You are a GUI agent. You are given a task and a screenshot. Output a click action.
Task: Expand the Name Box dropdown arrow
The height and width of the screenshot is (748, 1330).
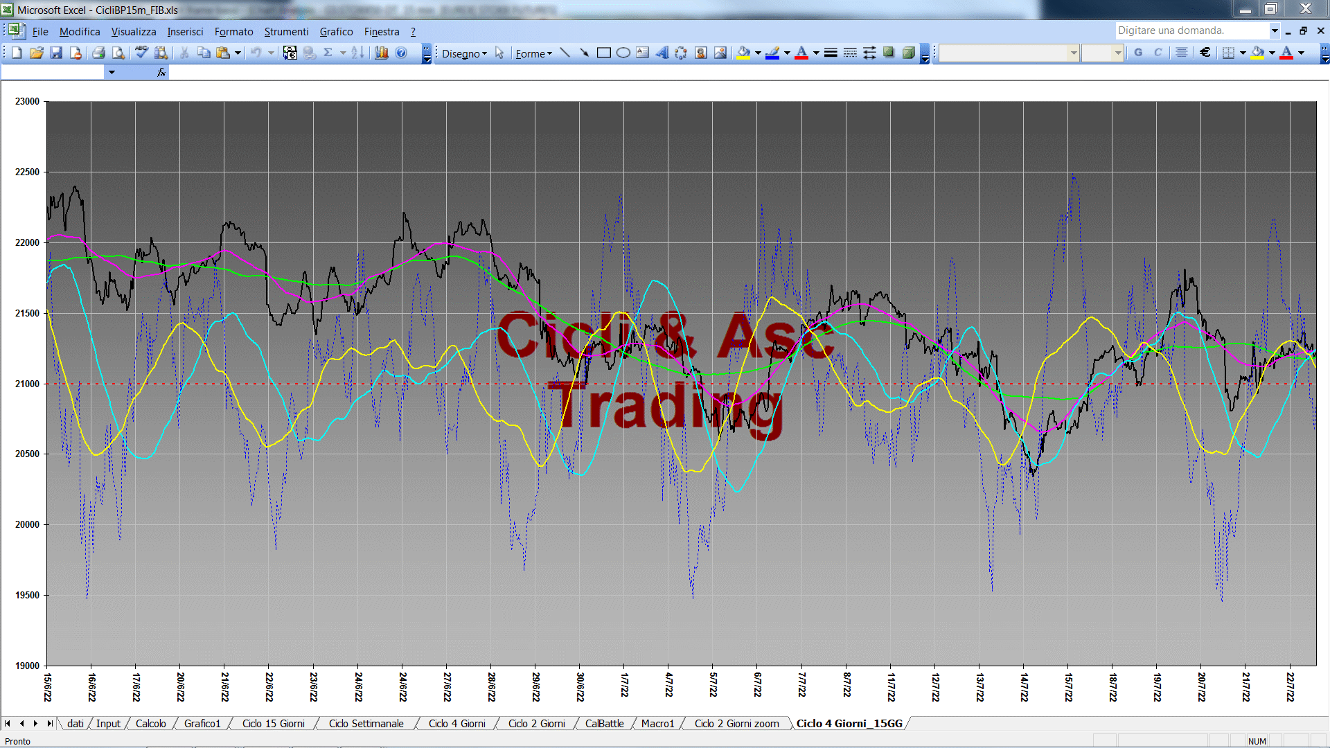(x=112, y=72)
